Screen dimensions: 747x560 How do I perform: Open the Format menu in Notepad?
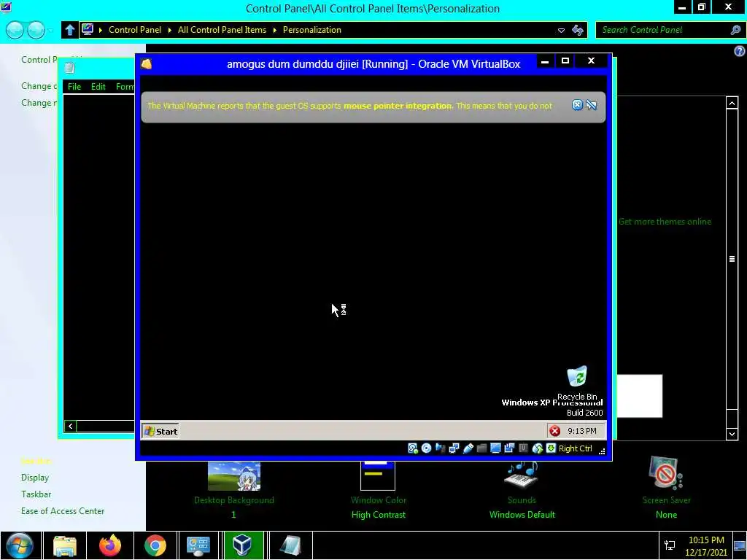pyautogui.click(x=125, y=87)
